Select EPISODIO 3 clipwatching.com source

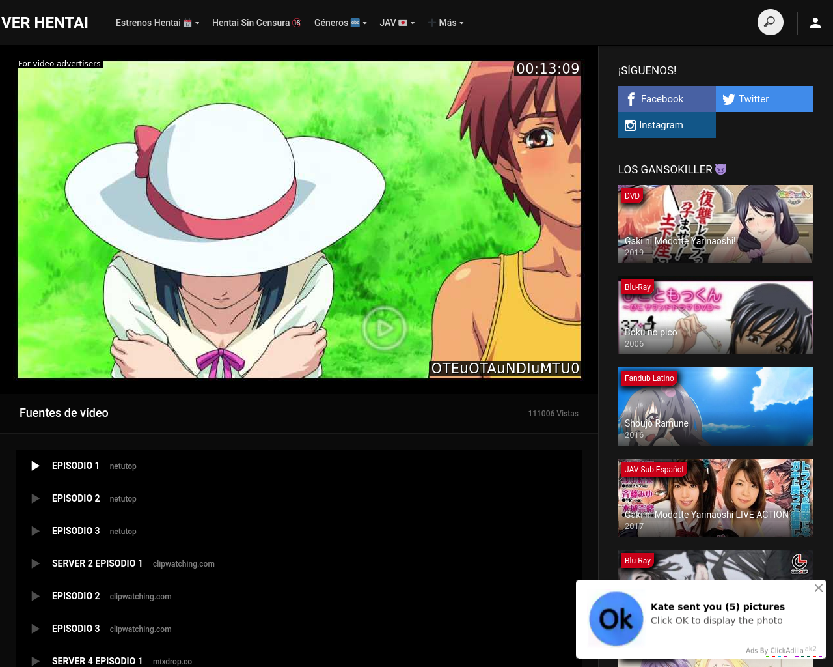pos(299,629)
